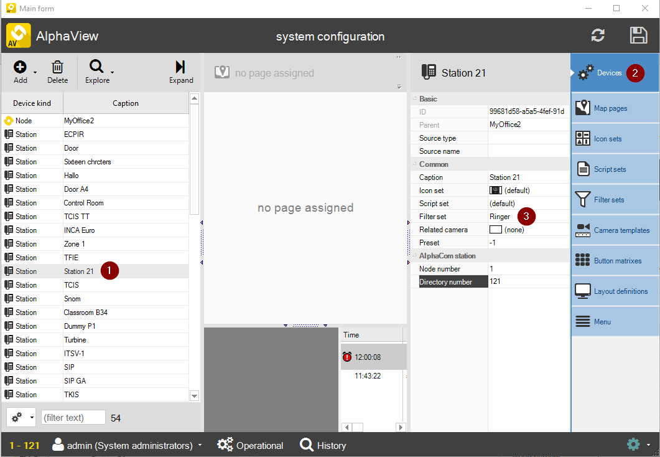Click the filter text input field
The image size is (660, 457).
tap(73, 418)
